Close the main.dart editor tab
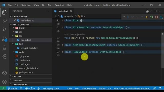Screen dimensions: 164x92 71,11
